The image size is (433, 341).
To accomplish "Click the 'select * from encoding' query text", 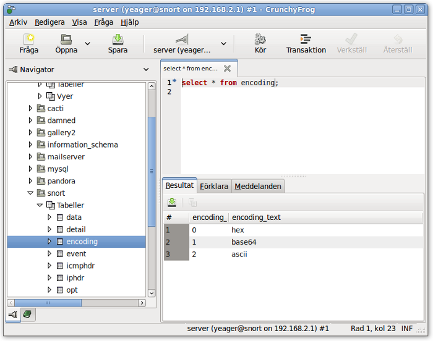I will [229, 83].
